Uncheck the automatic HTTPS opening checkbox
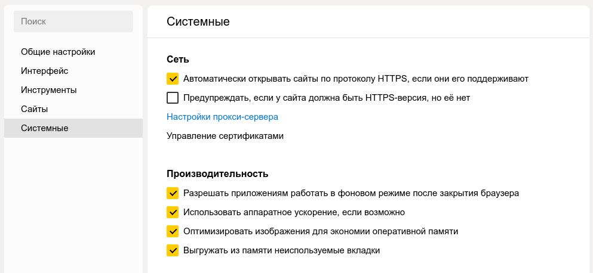 coord(173,79)
